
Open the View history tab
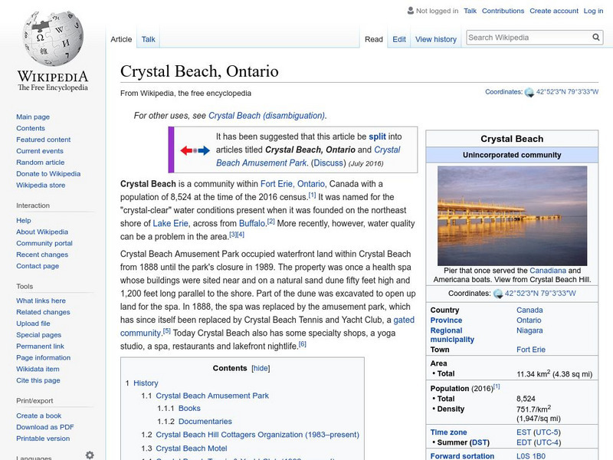click(435, 38)
